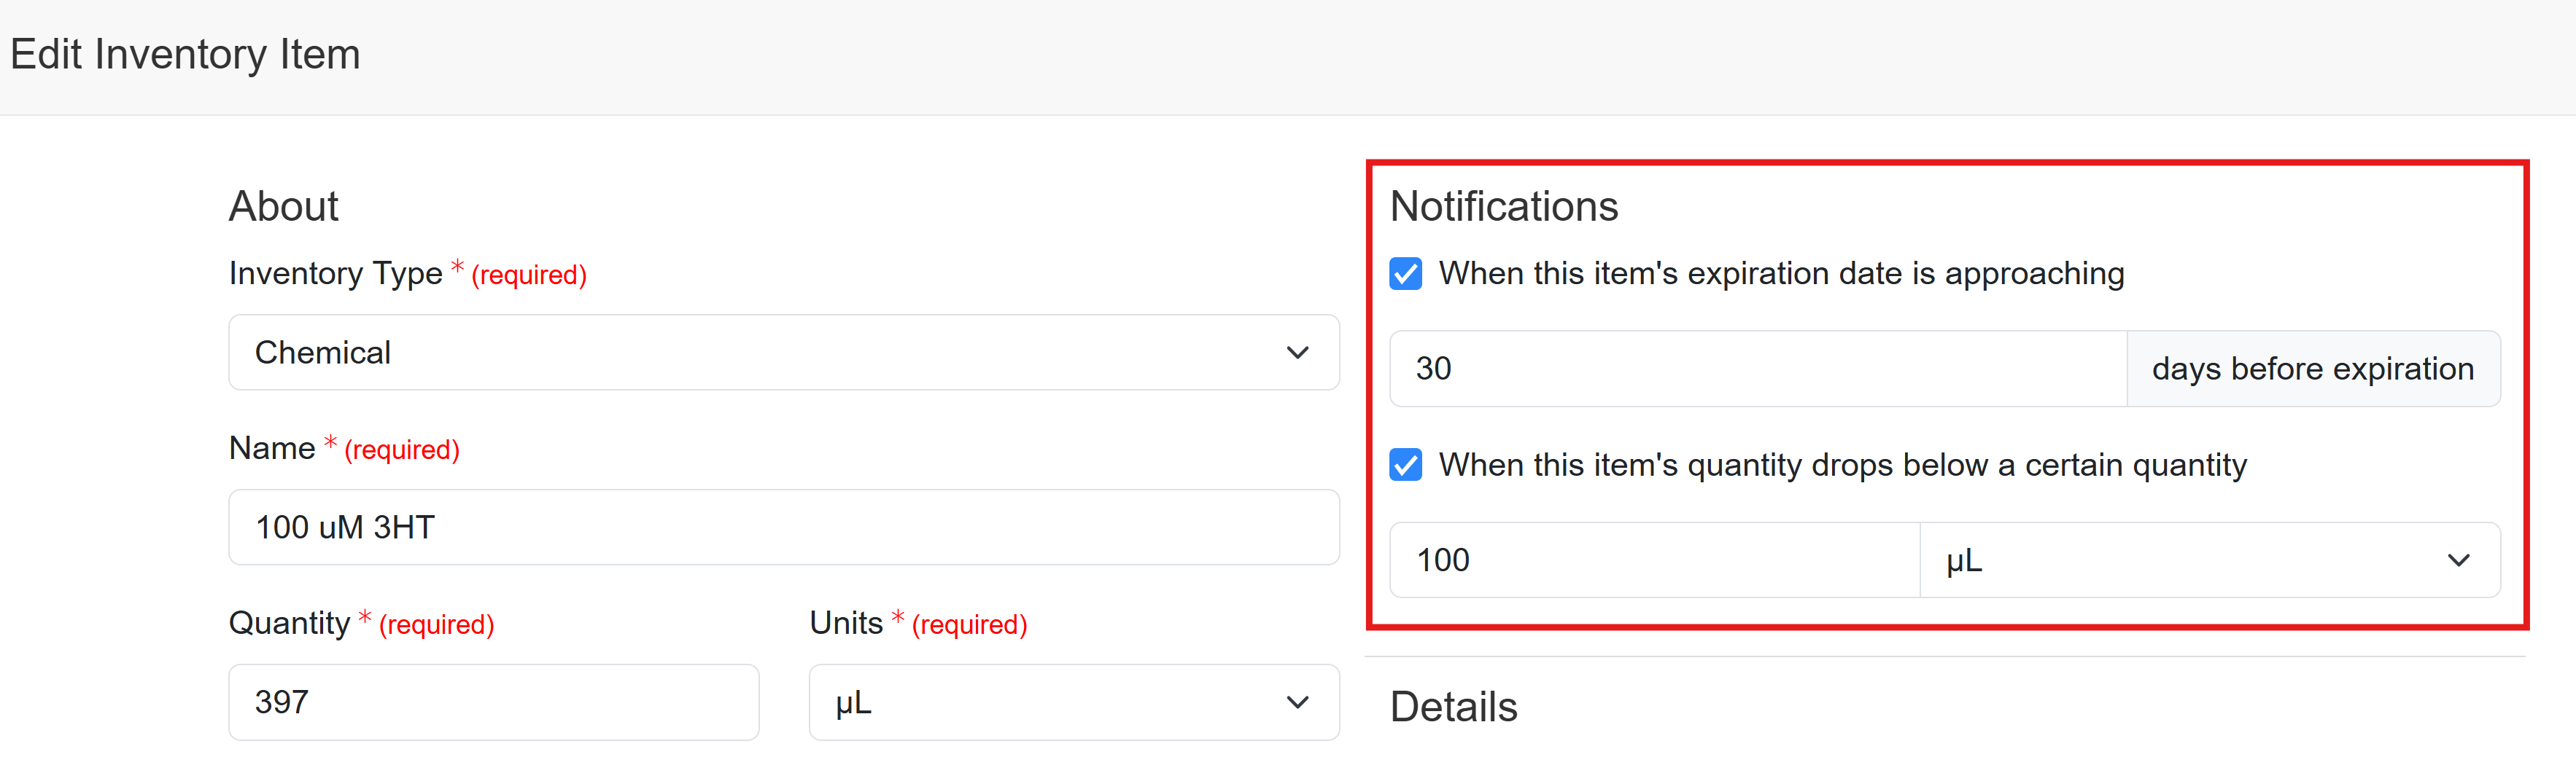Click the quantity drops below label text
The image size is (2576, 757).
coord(1842,466)
